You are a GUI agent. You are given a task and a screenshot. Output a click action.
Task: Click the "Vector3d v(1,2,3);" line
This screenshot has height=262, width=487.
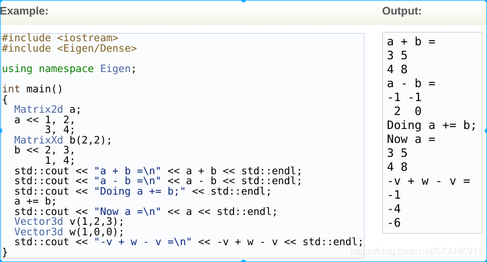[69, 222]
